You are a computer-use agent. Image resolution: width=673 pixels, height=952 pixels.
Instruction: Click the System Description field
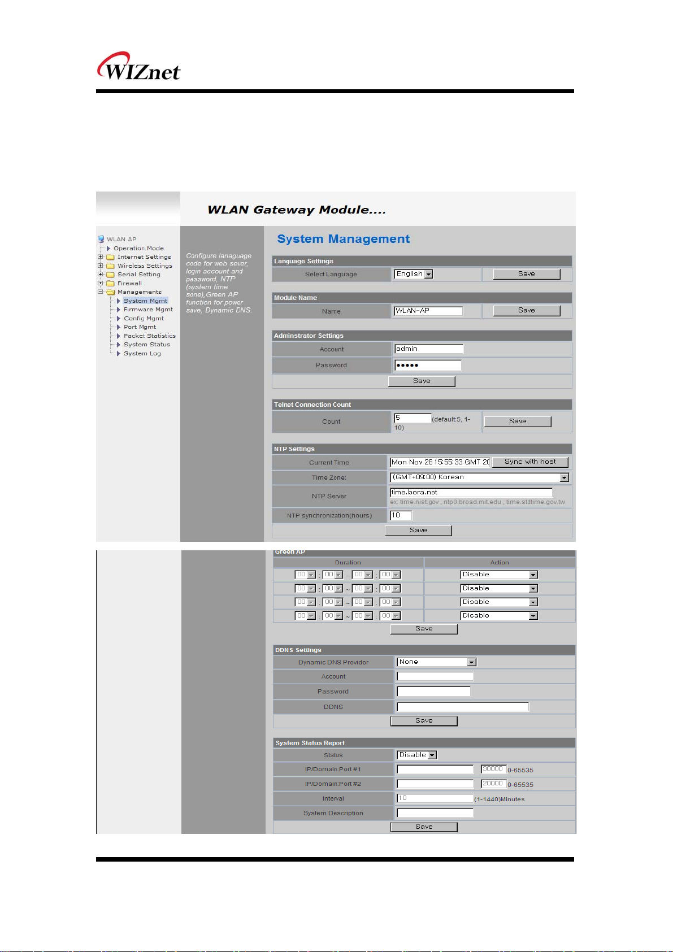click(435, 813)
